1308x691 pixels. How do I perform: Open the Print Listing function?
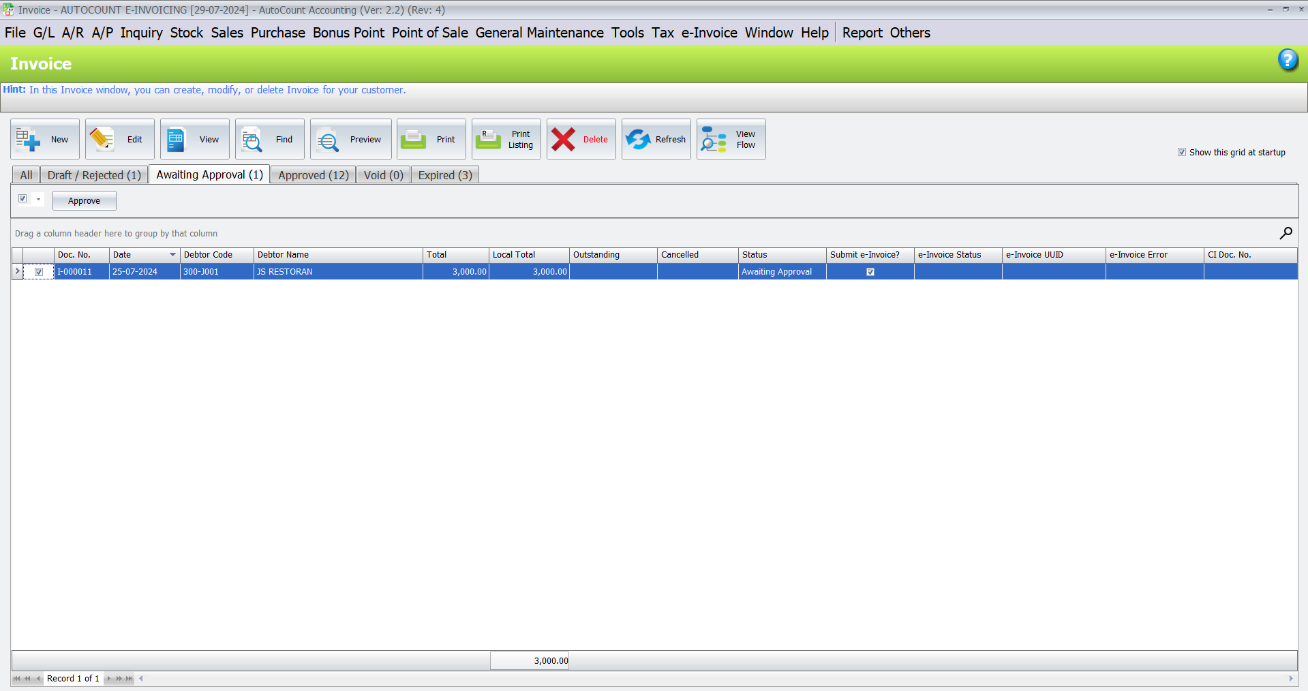point(506,139)
